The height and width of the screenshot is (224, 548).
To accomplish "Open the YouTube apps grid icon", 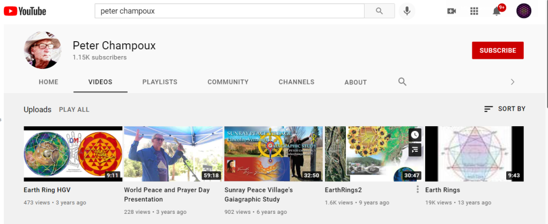I will 474,11.
